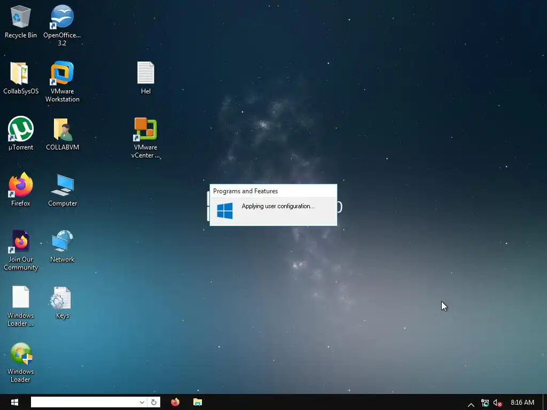Select the OpenOffice 3.2 shortcut
The width and height of the screenshot is (547, 410).
pos(62,26)
